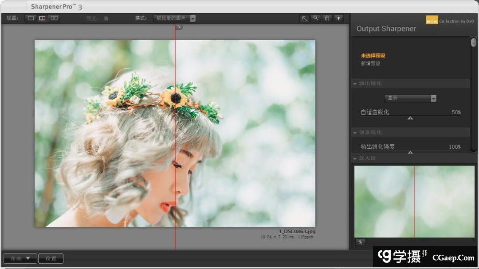Collapse the 放大镜 loupe section
479x269 pixels.
355,158
